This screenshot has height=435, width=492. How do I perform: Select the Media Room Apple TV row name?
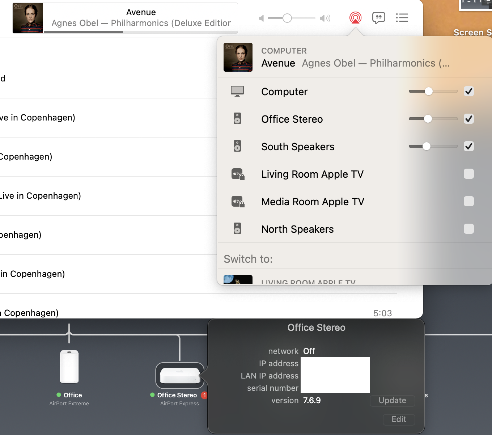(313, 202)
